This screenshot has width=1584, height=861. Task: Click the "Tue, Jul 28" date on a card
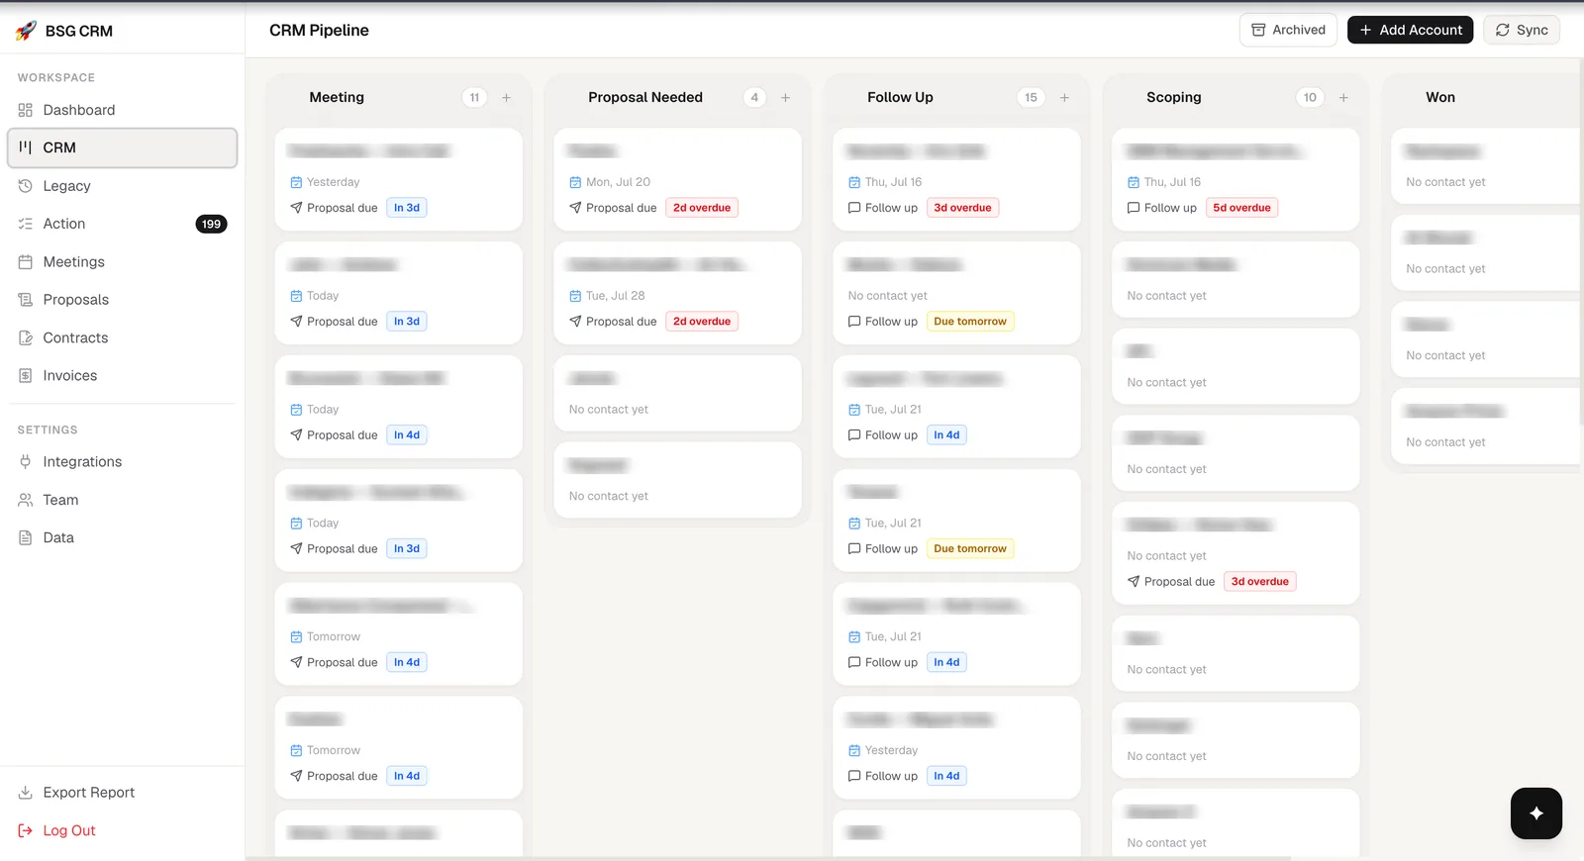coord(615,296)
